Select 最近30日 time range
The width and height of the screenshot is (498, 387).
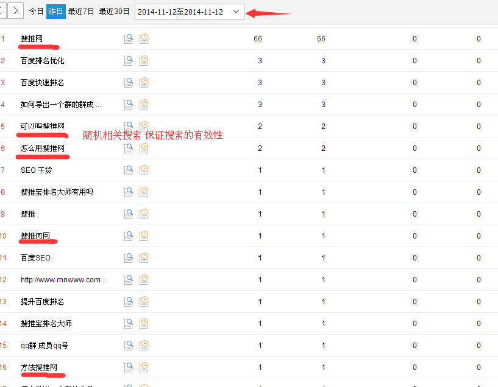(x=114, y=12)
